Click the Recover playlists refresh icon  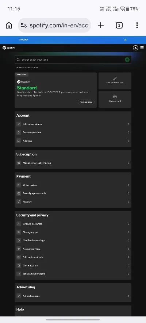[19, 132]
